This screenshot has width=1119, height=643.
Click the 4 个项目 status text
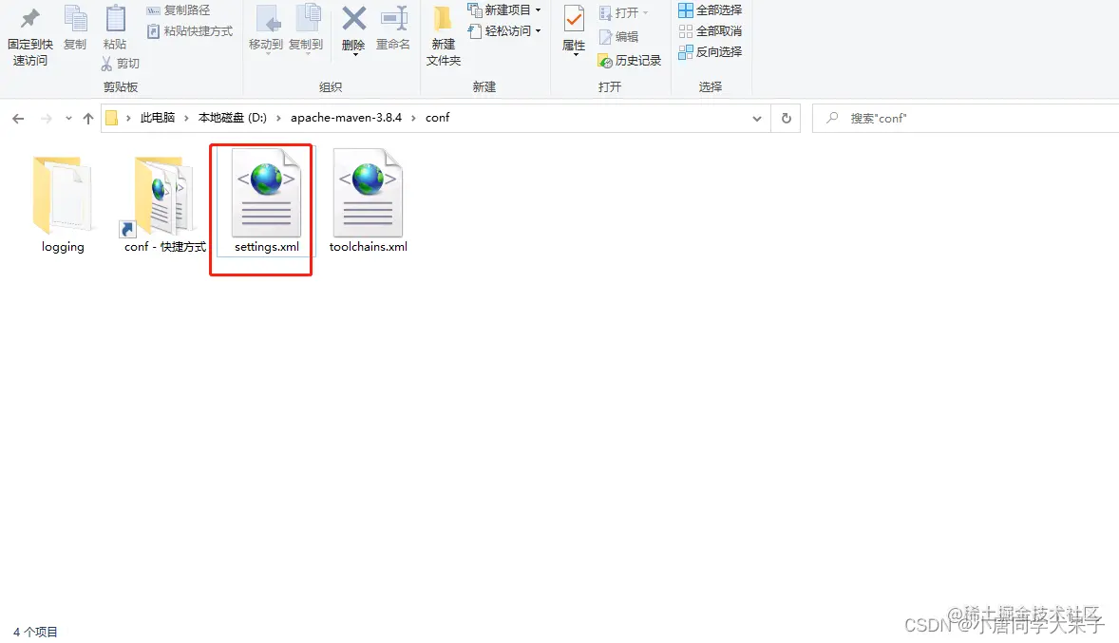(x=35, y=632)
